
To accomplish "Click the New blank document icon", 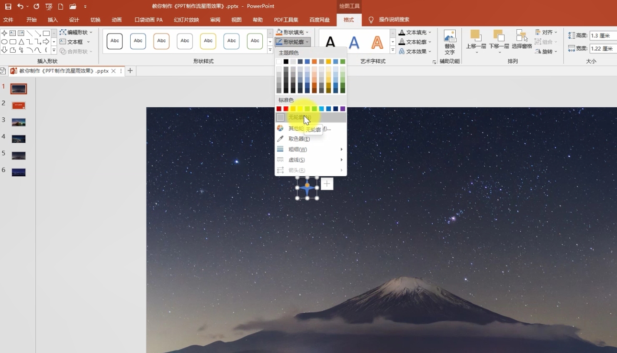I will pyautogui.click(x=60, y=6).
